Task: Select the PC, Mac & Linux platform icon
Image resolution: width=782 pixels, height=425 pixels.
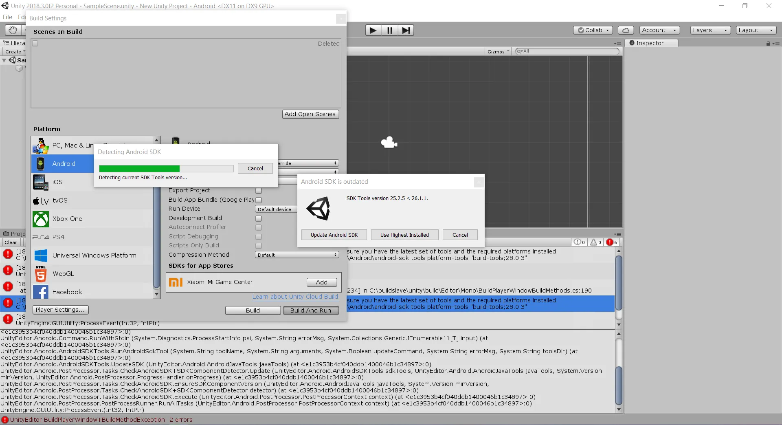Action: 41,145
